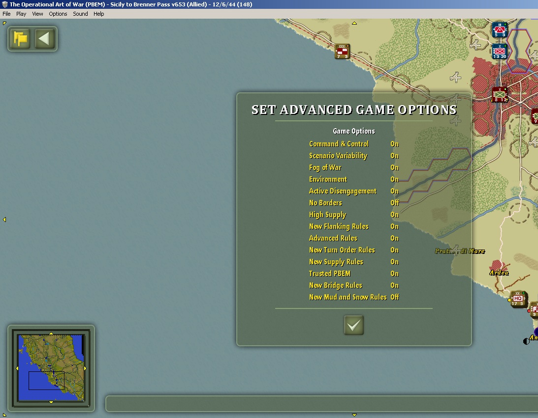Click the half-black circle marker near the coast
Screen dimensions: 538x418
click(526, 341)
